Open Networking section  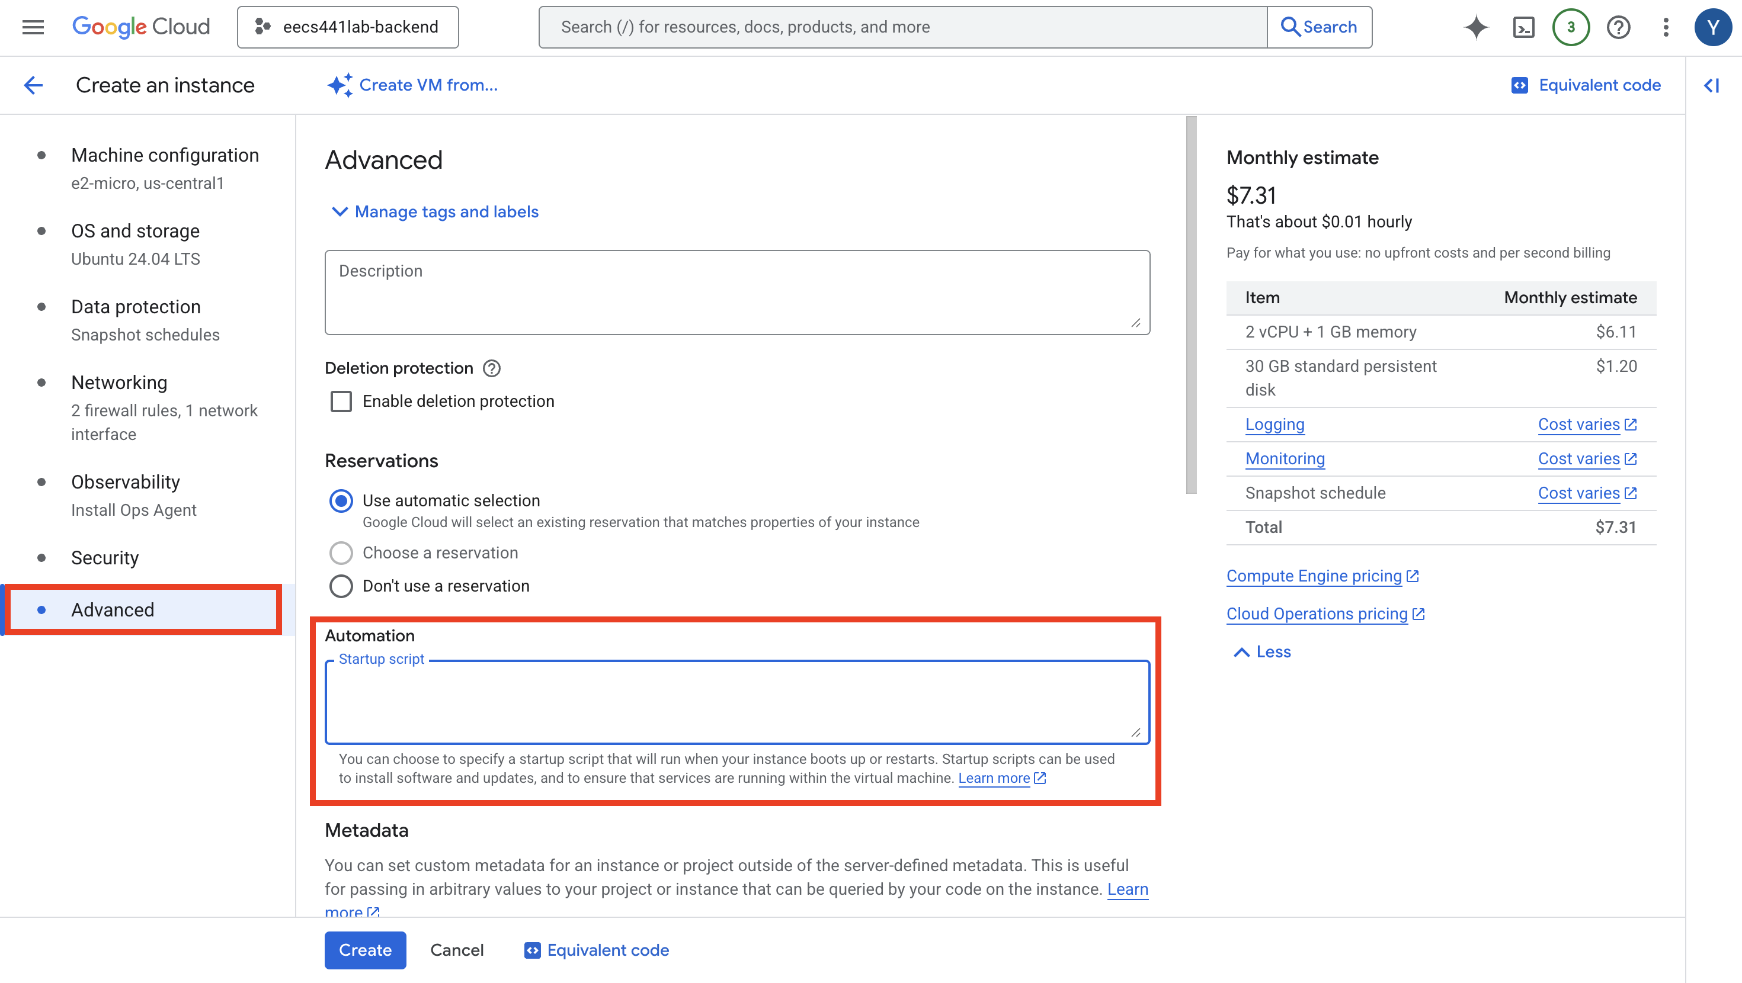(x=164, y=407)
